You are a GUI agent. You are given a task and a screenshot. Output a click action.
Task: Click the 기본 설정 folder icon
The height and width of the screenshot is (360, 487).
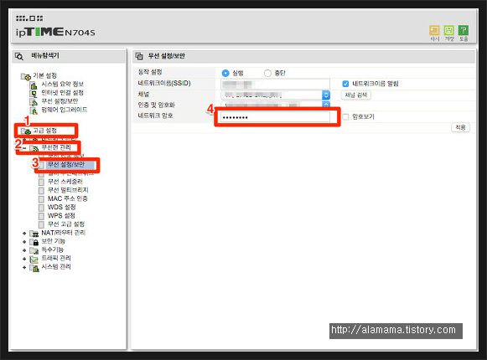(x=25, y=76)
